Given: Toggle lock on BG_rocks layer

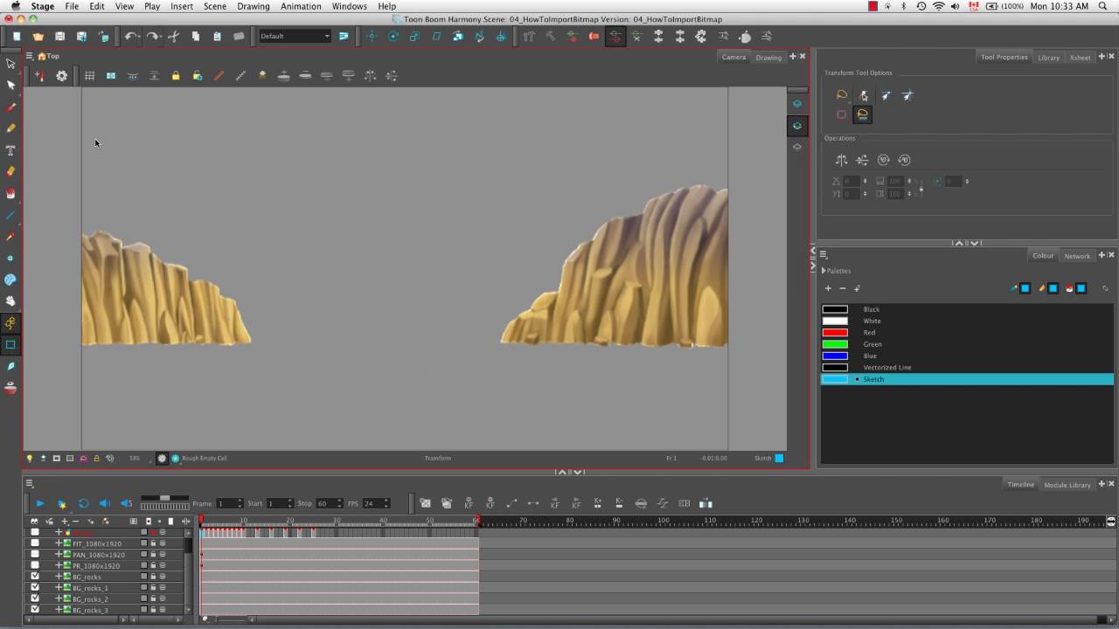Looking at the screenshot, I should [x=153, y=577].
